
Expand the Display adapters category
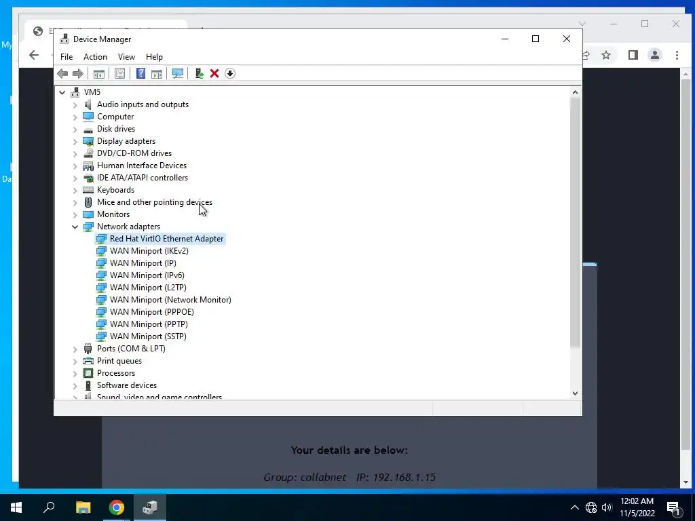pyautogui.click(x=75, y=141)
